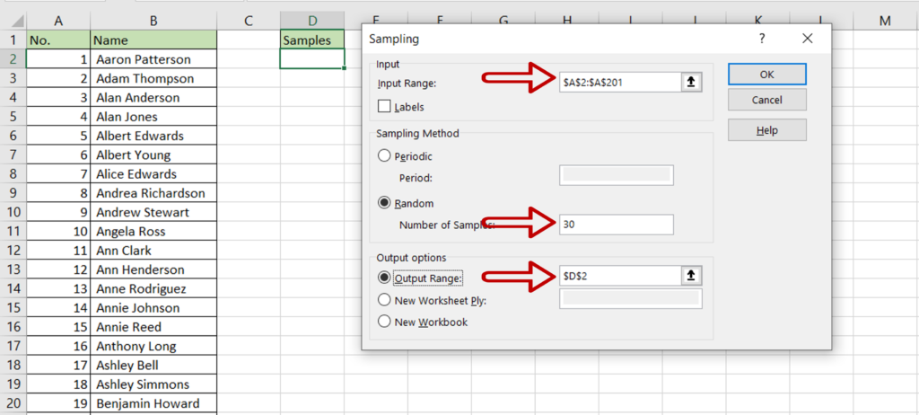Select cell Ann Clark

(153, 250)
